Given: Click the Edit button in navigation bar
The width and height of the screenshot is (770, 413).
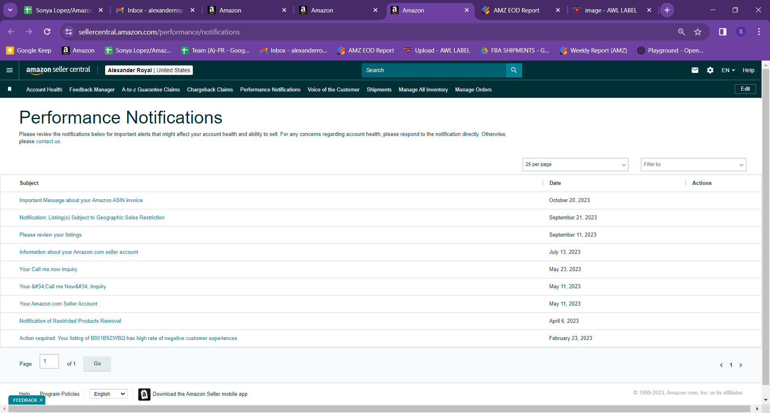Looking at the screenshot, I should pyautogui.click(x=745, y=89).
